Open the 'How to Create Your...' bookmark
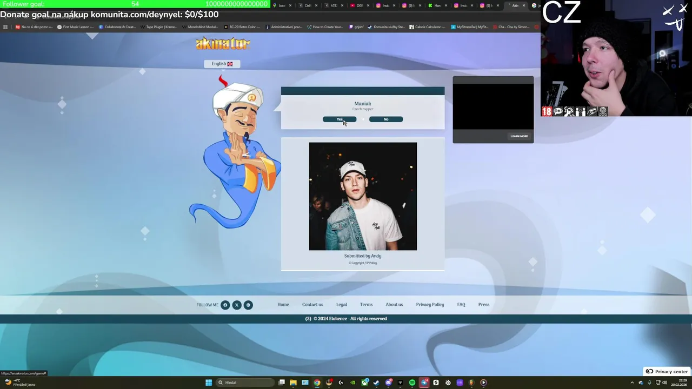692x389 pixels. (x=325, y=27)
